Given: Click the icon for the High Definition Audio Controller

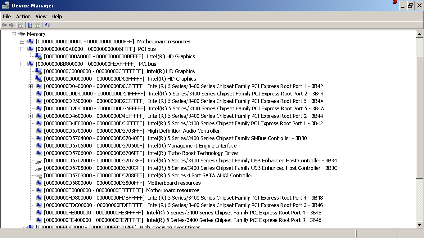Looking at the screenshot, I should tap(39, 131).
